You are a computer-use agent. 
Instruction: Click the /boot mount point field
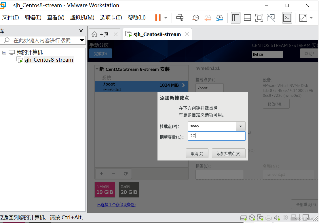[210, 88]
